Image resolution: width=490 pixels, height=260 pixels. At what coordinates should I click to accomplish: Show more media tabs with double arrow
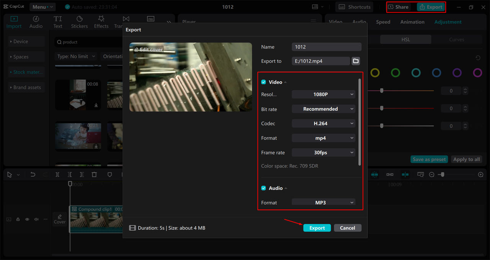(x=169, y=22)
